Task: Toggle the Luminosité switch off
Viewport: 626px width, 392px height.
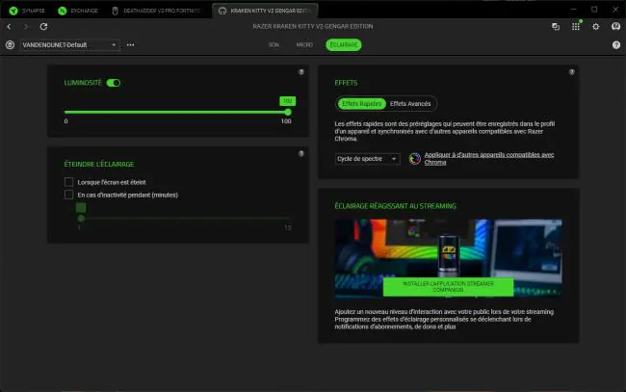Action: point(114,83)
